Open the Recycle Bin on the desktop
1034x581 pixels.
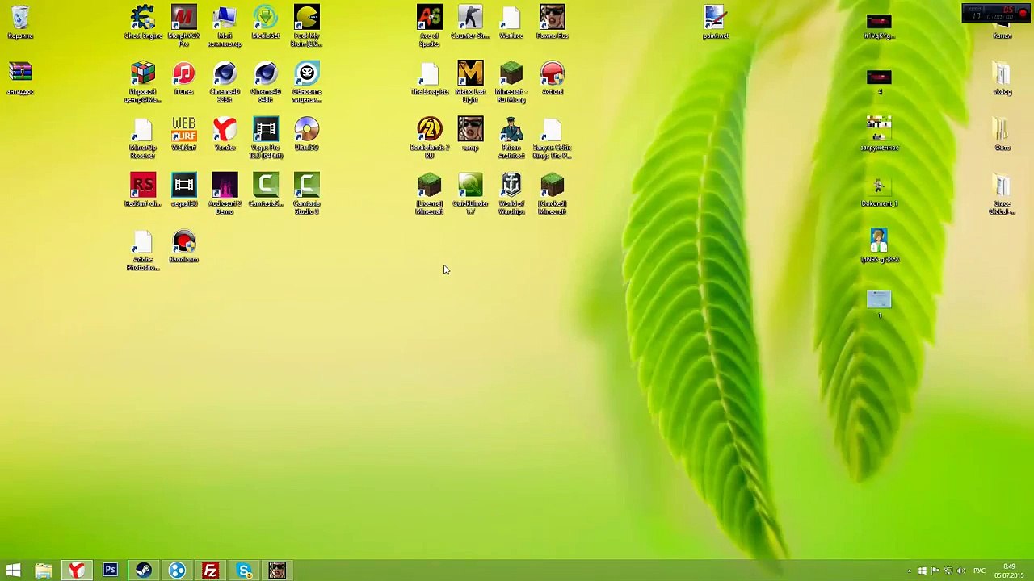20,19
